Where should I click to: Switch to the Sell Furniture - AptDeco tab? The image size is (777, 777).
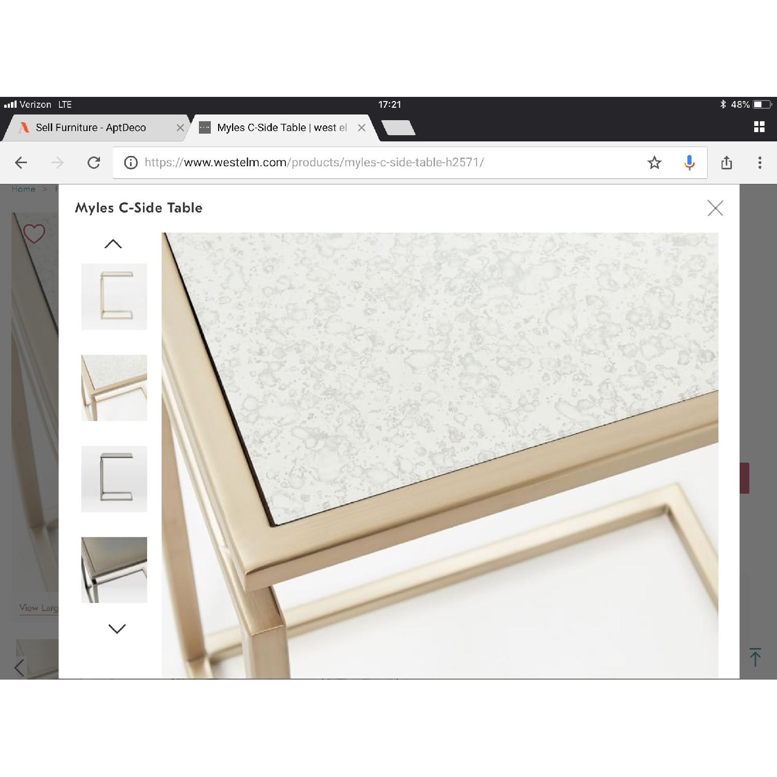[91, 127]
